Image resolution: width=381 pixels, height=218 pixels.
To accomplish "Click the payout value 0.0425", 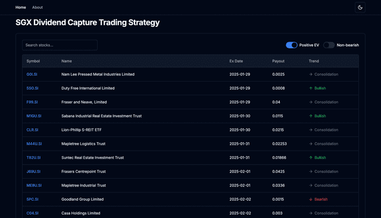I will click(278, 172).
